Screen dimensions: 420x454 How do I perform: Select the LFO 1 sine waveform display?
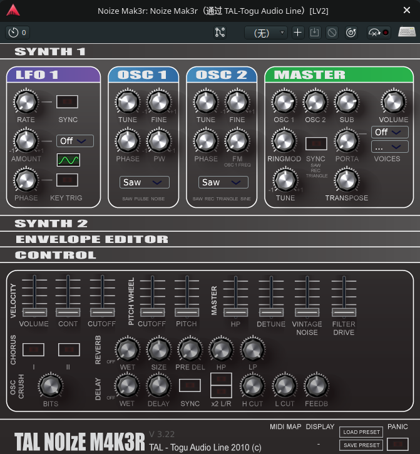click(68, 160)
